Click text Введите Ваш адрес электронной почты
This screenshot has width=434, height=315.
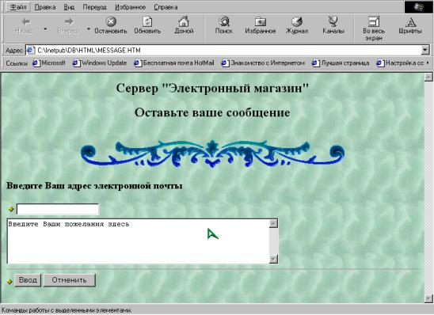94,186
